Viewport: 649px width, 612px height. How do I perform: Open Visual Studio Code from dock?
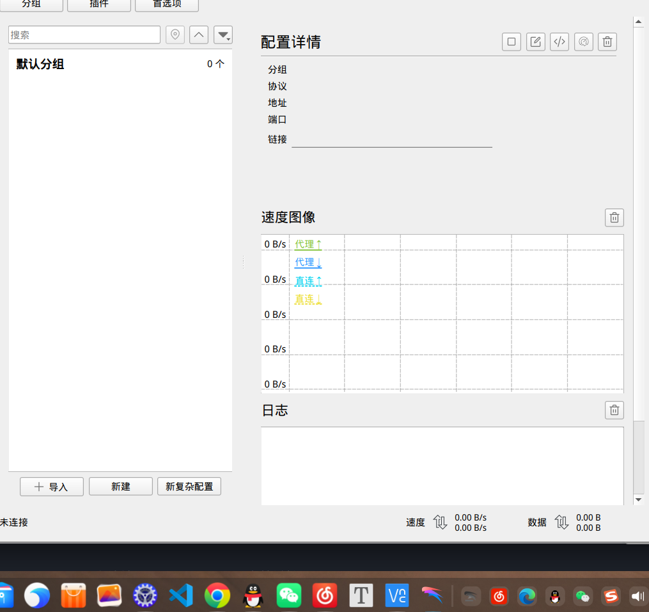pos(182,595)
